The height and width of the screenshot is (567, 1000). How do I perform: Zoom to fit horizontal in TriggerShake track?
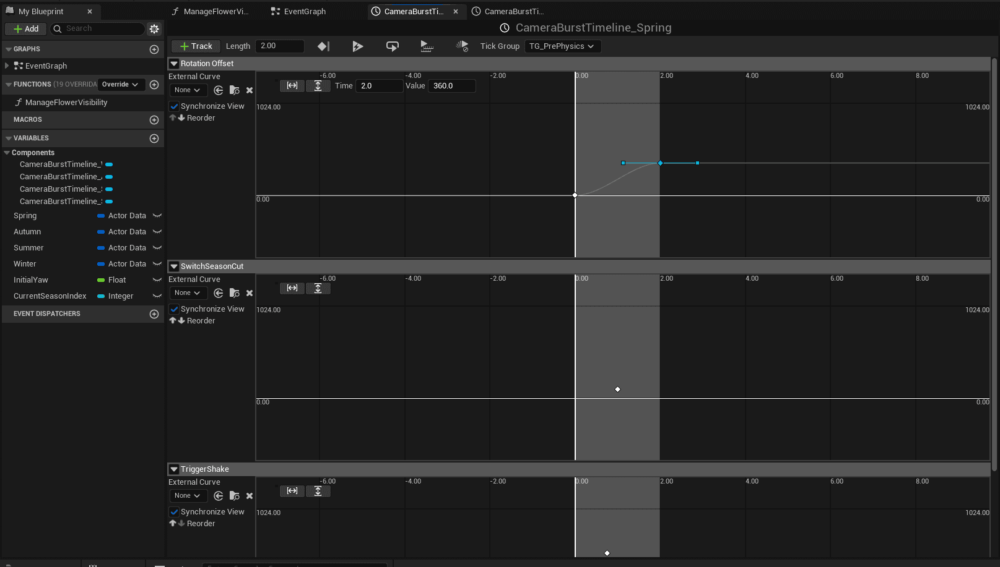pyautogui.click(x=292, y=491)
